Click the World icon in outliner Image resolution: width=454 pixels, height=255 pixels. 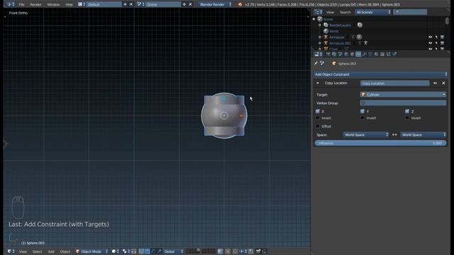[326, 31]
